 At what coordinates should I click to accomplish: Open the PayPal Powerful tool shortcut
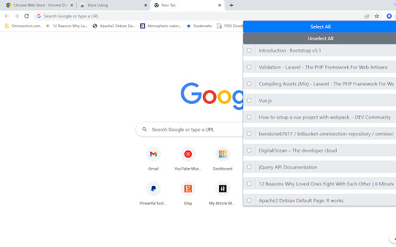153,188
